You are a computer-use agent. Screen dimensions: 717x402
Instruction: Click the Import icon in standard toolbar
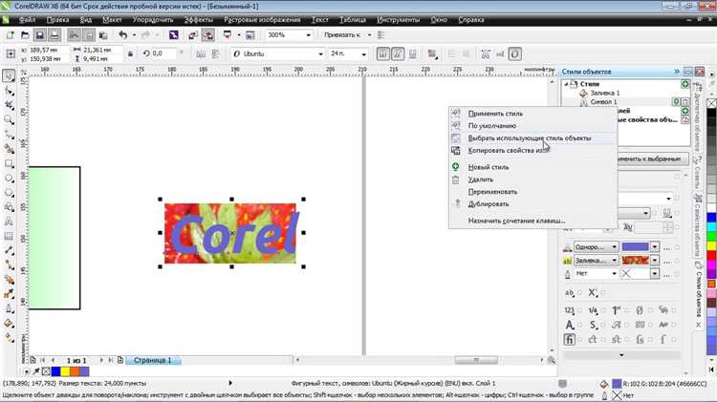pos(193,34)
